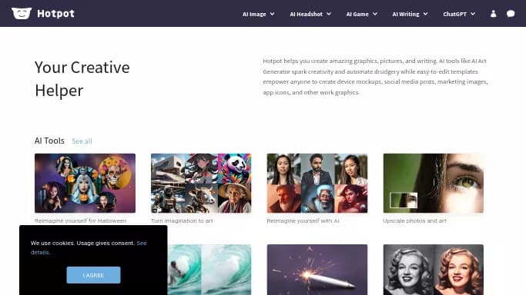Click the 'AI Tools' section heading
This screenshot has height=295, width=526.
click(49, 141)
